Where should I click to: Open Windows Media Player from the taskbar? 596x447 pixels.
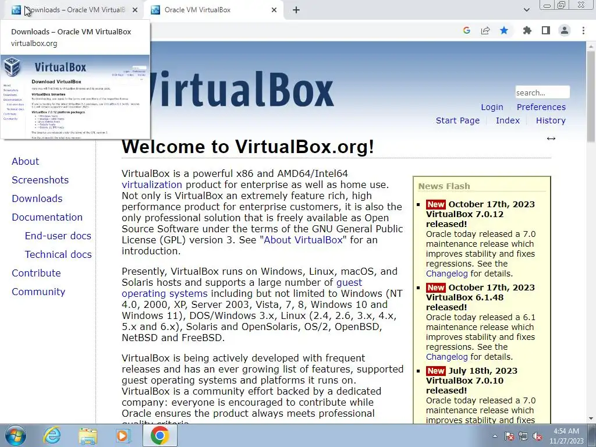point(123,435)
